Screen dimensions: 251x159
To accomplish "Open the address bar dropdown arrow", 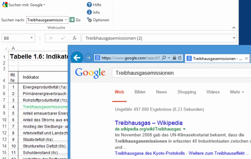I will (169, 58).
